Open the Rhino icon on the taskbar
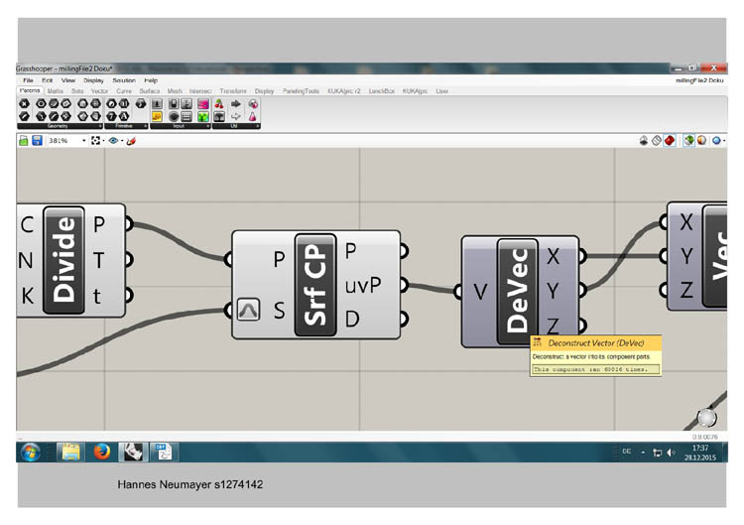744x525 pixels. 133,452
